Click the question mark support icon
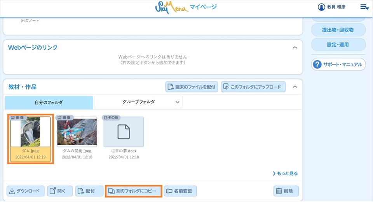373x202 pixels. pos(317,64)
